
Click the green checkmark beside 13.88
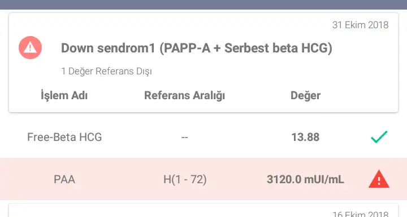click(379, 137)
